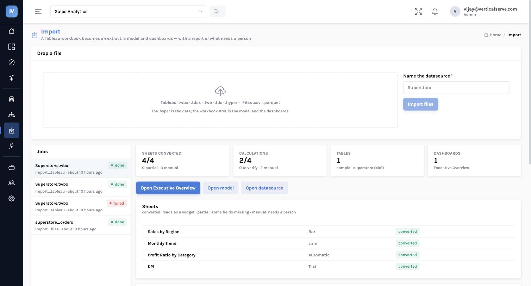This screenshot has height=286, width=531.
Task: Open the dashboards layout icon in sidebar
Action: (12, 47)
